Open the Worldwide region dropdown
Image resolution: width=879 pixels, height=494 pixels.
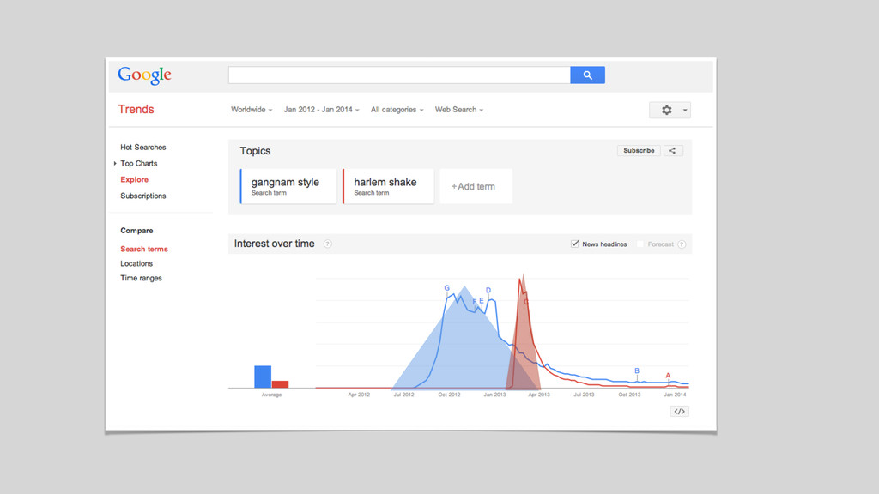coord(252,110)
